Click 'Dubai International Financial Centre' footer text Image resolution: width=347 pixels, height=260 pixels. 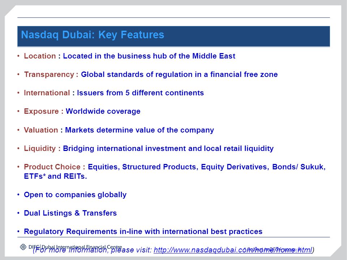click(82, 247)
